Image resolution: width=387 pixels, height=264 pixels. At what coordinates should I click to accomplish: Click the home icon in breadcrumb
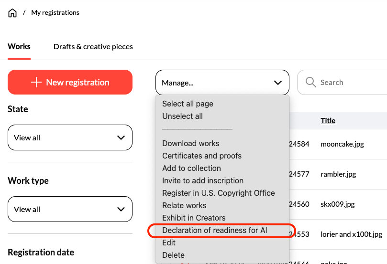(x=12, y=13)
